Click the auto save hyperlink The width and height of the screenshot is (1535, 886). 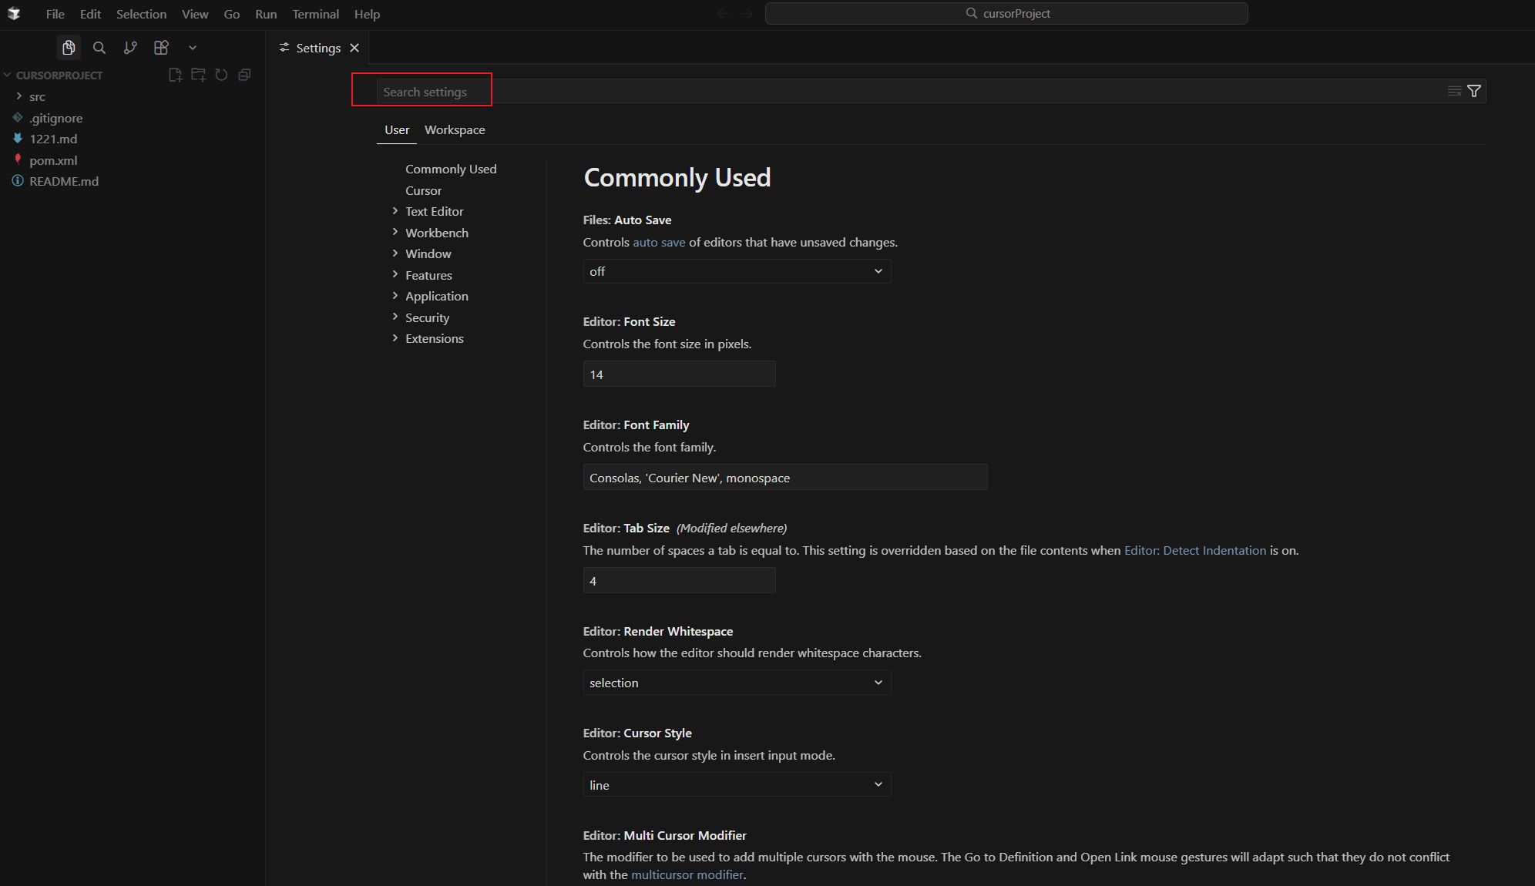click(x=659, y=242)
